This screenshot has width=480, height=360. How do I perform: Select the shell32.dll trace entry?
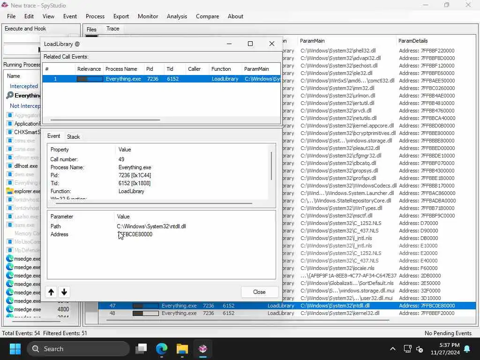[338, 51]
